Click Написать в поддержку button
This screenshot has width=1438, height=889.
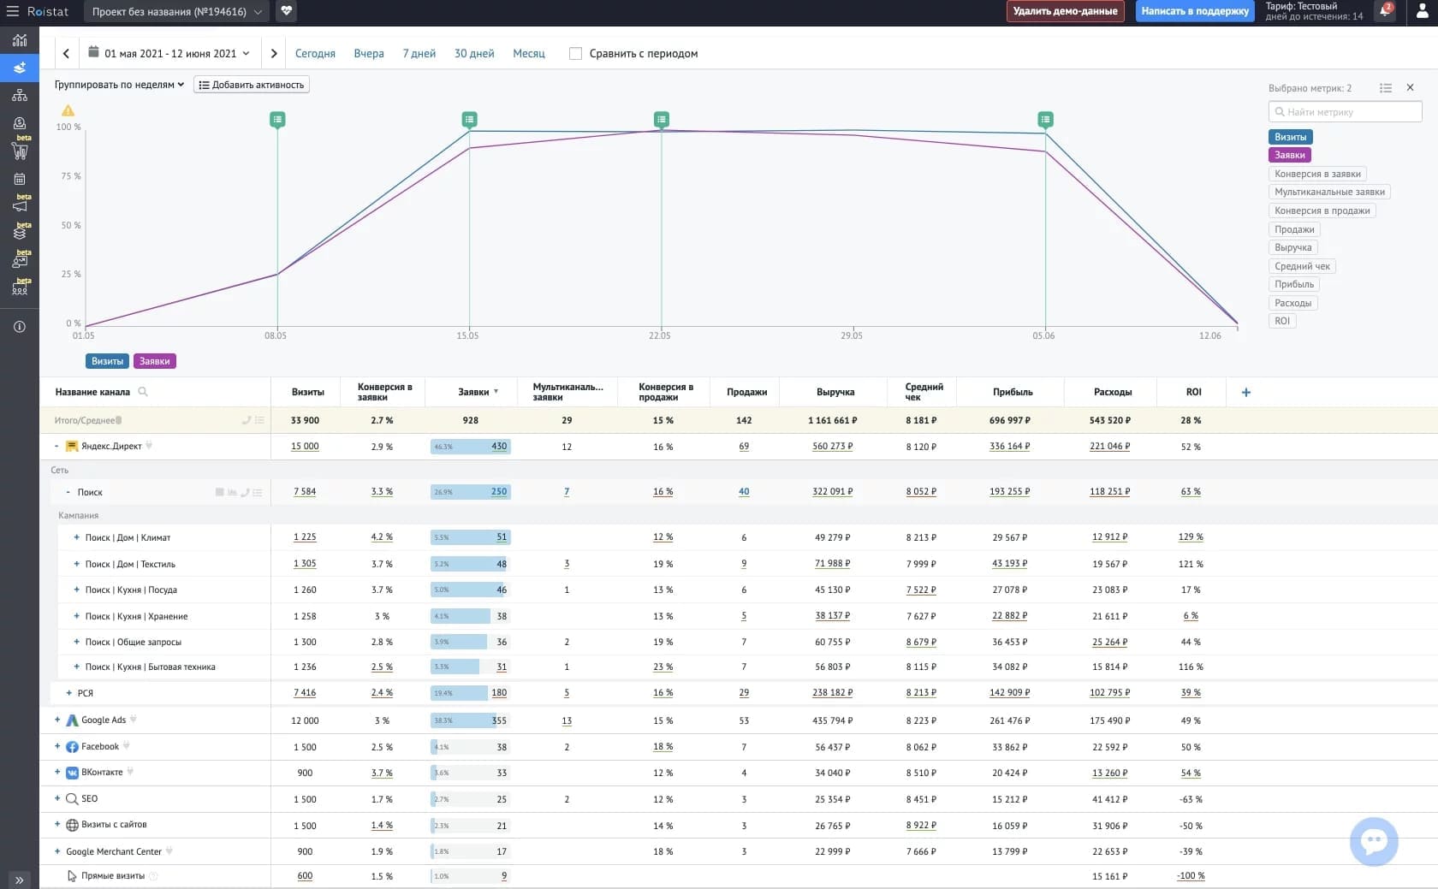[1195, 11]
